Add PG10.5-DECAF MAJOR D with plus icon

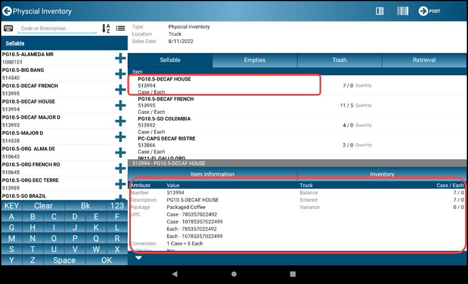tap(120, 121)
